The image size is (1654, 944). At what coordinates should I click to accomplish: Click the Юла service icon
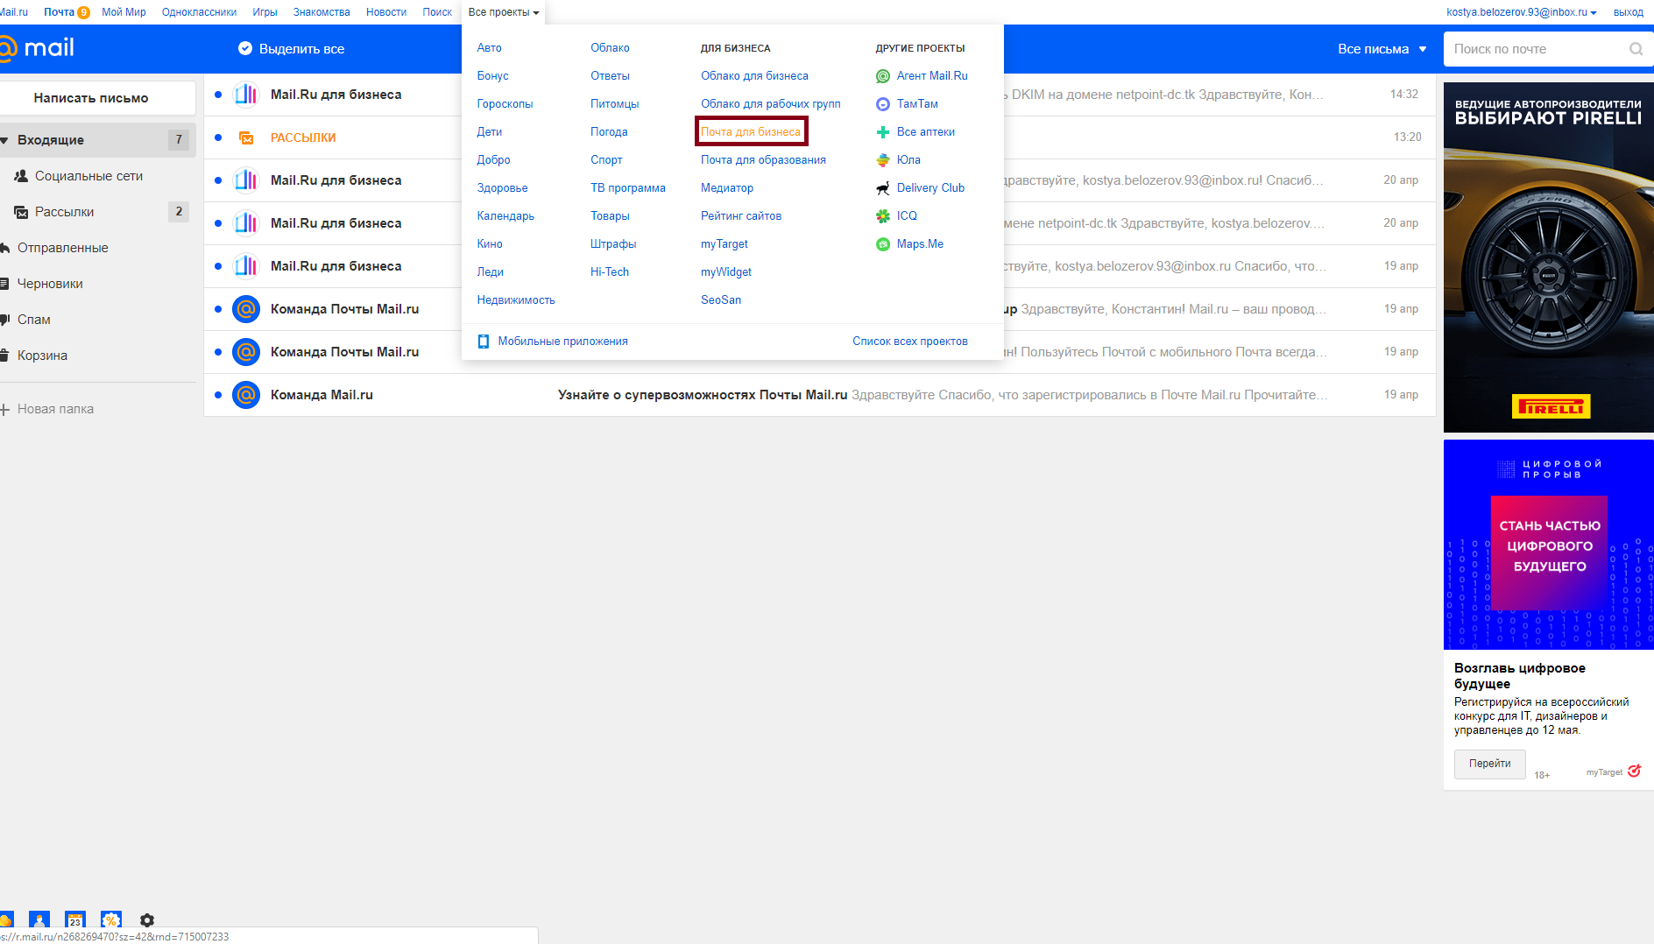point(883,160)
